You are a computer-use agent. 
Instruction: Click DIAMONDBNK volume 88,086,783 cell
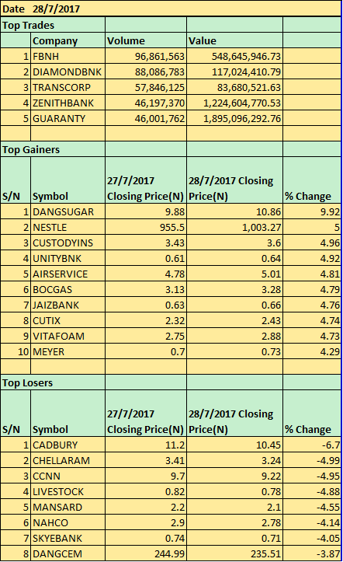point(146,72)
